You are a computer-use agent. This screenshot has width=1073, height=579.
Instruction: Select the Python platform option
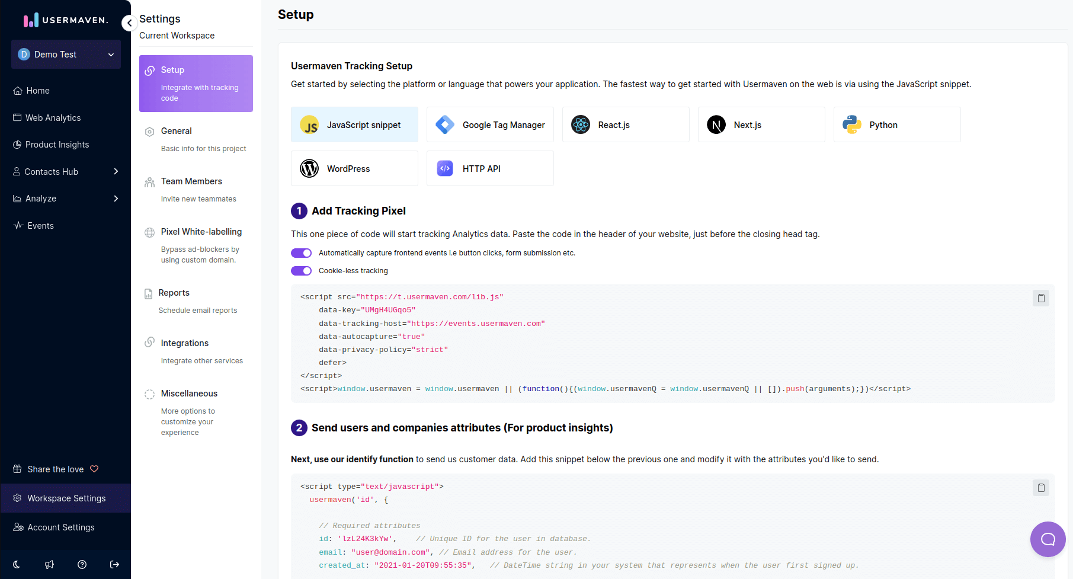click(896, 125)
